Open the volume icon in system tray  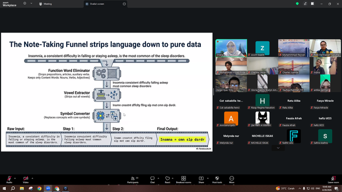(x=313, y=188)
